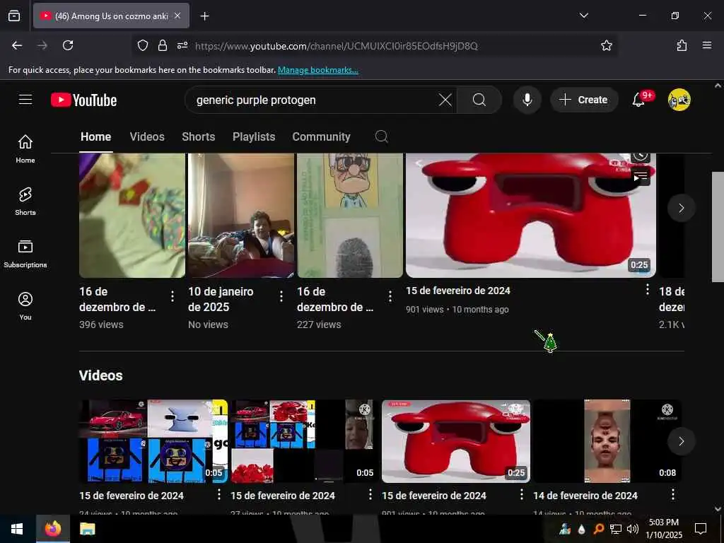Open the YouTube guide hamburger menu

click(x=25, y=100)
